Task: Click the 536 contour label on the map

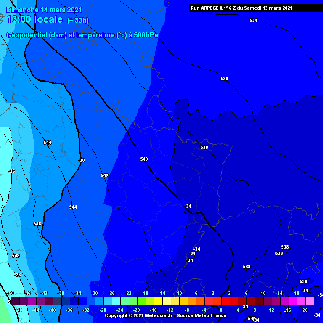Action: [224, 79]
